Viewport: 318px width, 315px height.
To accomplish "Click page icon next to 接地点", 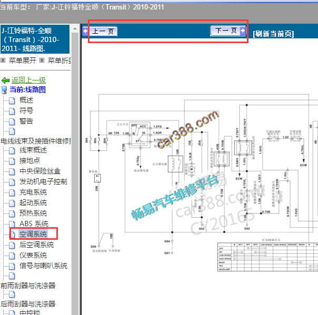I will (x=12, y=161).
